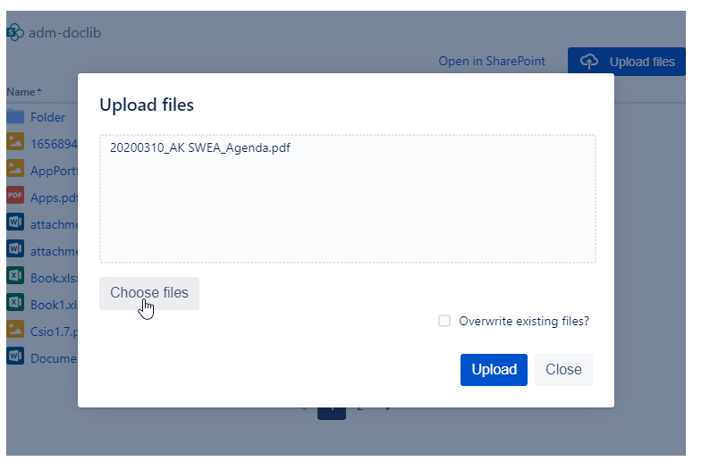Click the blue folder icon
710x470 pixels.
(x=15, y=117)
